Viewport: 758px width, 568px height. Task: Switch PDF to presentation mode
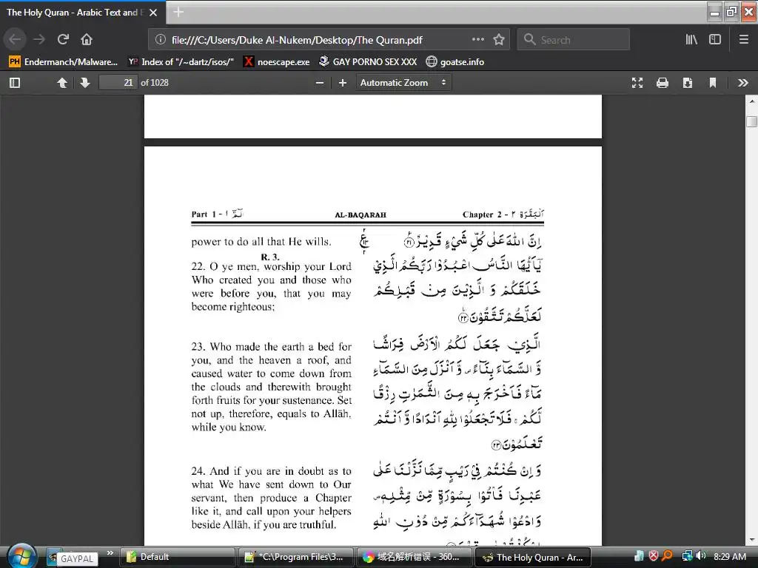pyautogui.click(x=637, y=83)
